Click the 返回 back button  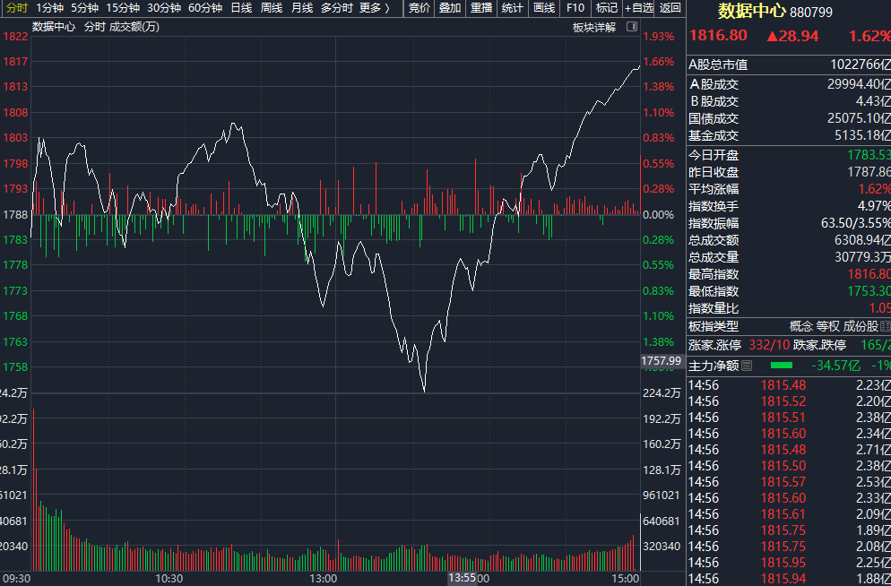pyautogui.click(x=670, y=8)
